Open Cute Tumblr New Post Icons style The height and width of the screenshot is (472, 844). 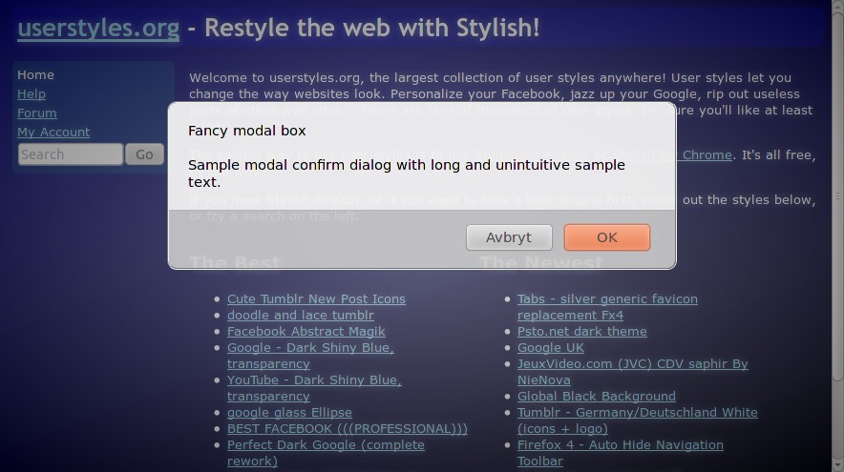coord(316,298)
